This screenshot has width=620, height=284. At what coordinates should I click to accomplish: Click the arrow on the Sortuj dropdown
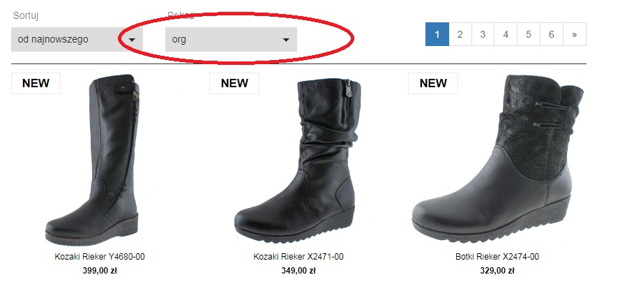133,40
